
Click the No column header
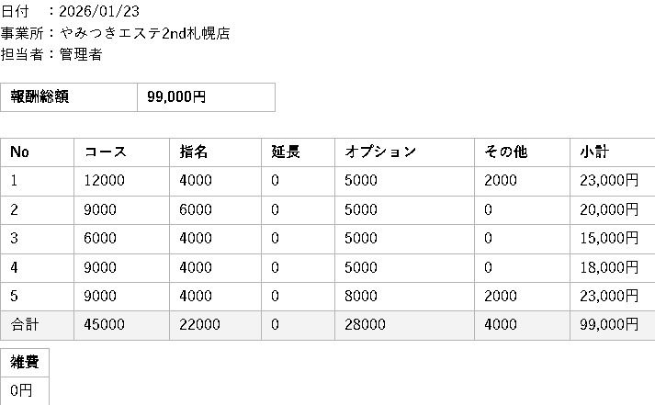[x=20, y=152]
